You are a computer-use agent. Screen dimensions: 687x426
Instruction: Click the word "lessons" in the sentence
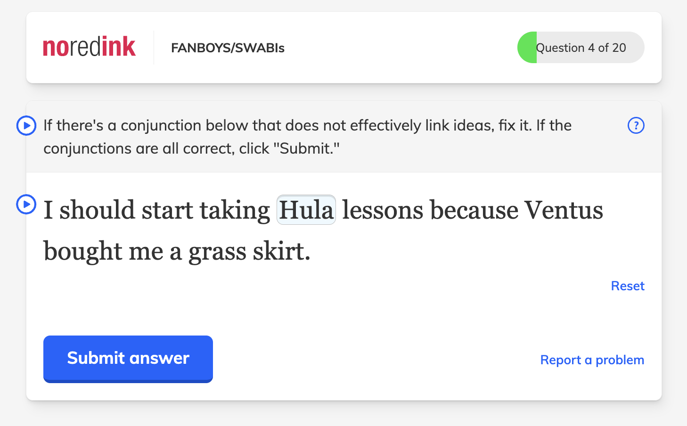[x=383, y=210]
